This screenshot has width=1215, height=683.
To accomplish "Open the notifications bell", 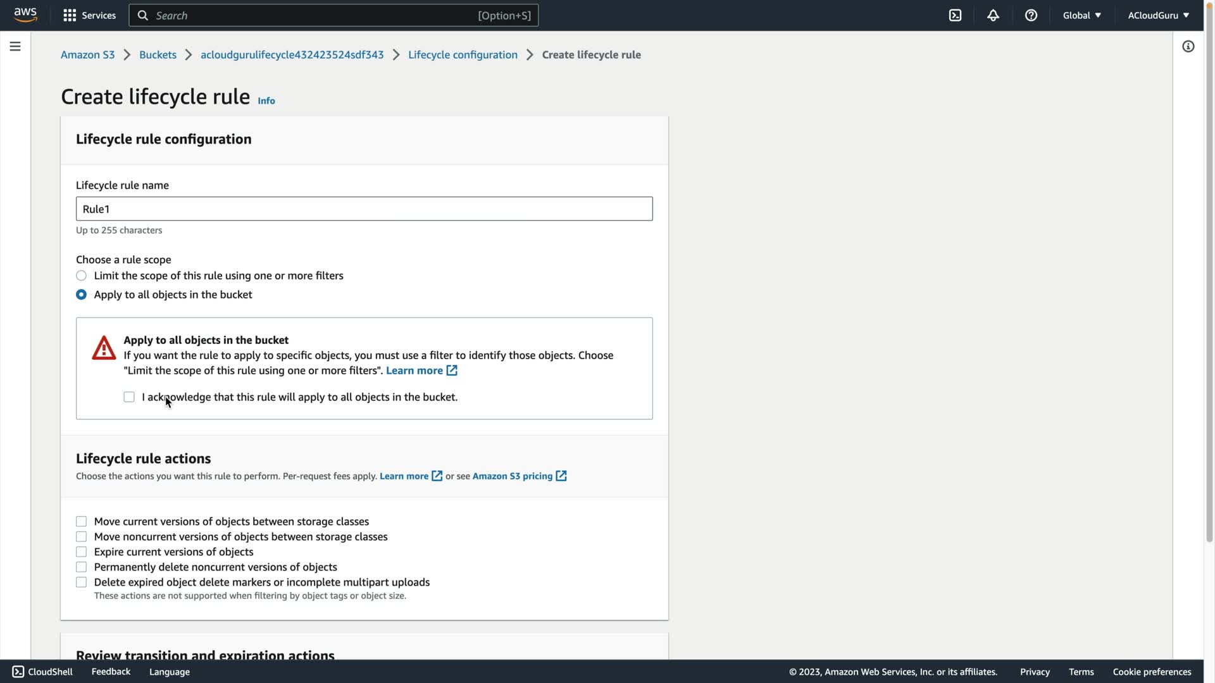I will point(993,15).
